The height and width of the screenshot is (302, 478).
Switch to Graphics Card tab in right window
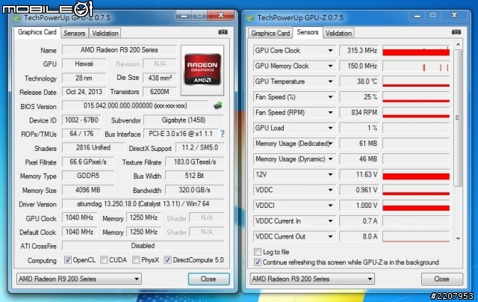270,33
